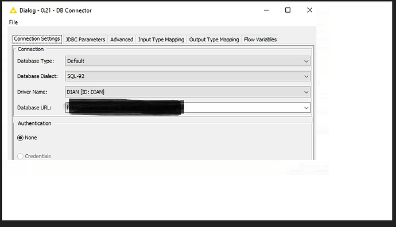The height and width of the screenshot is (227, 396).
Task: Open the File menu
Action: tap(13, 22)
